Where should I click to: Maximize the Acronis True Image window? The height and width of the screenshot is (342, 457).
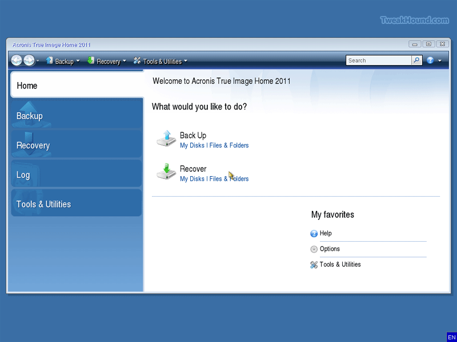tap(429, 44)
